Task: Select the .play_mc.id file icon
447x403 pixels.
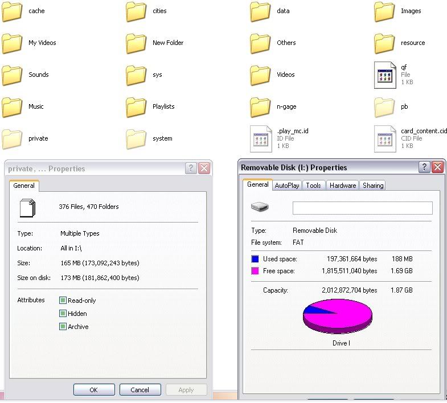Action: 261,139
